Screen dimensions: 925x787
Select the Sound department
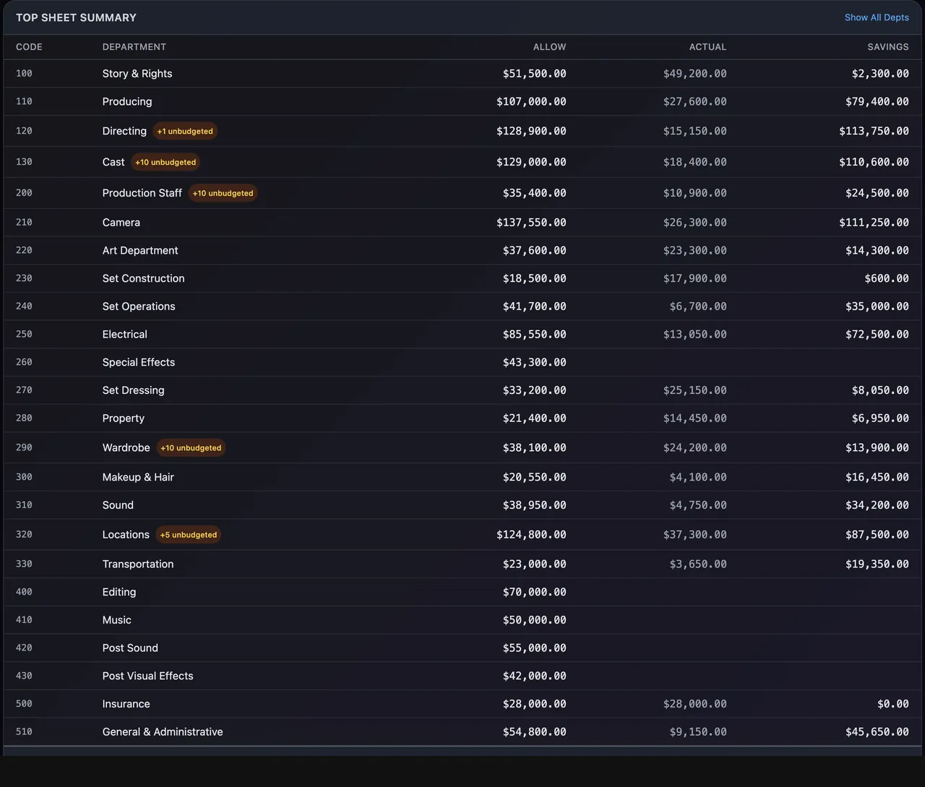[x=118, y=505]
